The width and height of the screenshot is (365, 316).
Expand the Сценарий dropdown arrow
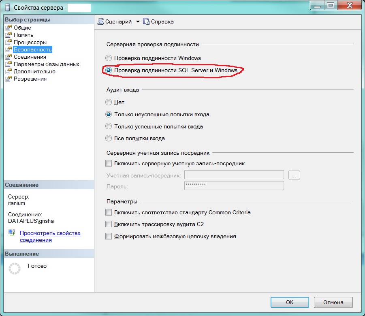coord(138,21)
